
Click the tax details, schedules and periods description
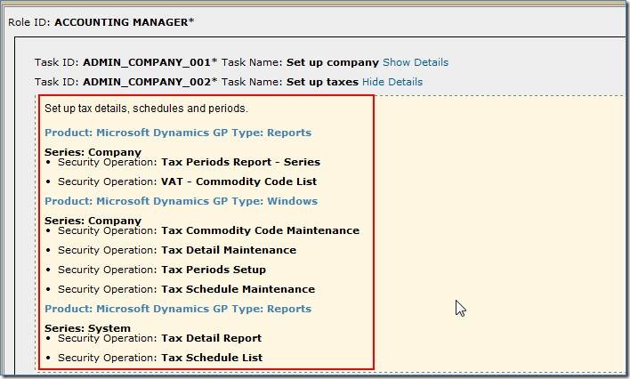pyautogui.click(x=146, y=109)
